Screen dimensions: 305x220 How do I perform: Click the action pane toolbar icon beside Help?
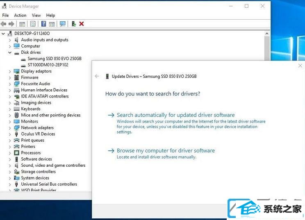pyautogui.click(x=52, y=24)
